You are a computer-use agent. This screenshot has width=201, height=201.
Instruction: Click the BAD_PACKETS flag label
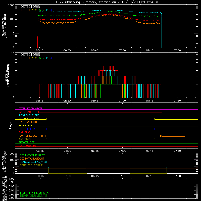pyautogui.click(x=27, y=146)
